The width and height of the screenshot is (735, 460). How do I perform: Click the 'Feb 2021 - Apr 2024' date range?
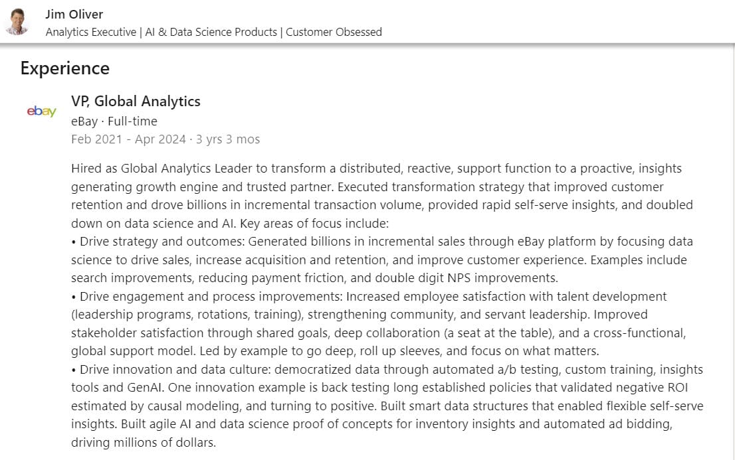point(128,139)
